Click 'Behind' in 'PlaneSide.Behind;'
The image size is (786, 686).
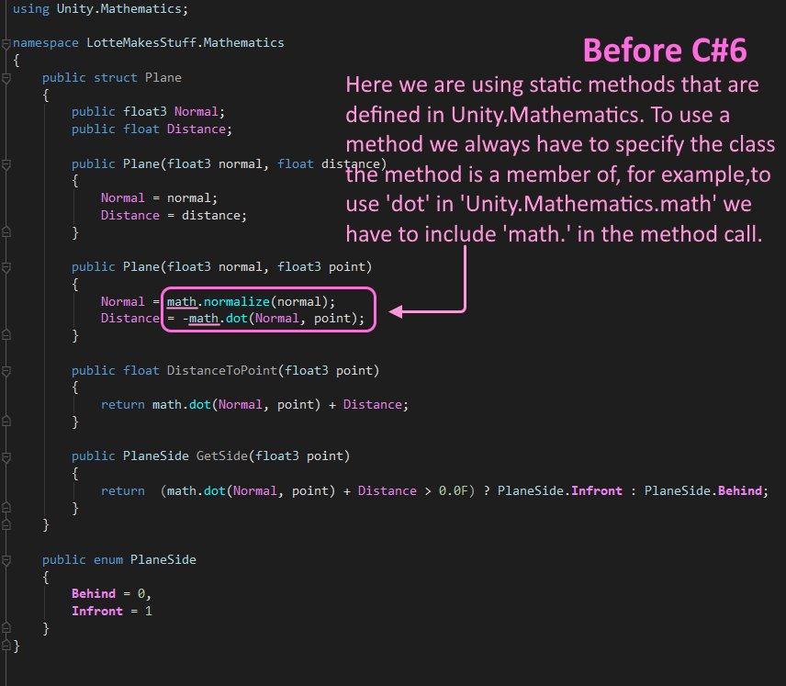740,491
